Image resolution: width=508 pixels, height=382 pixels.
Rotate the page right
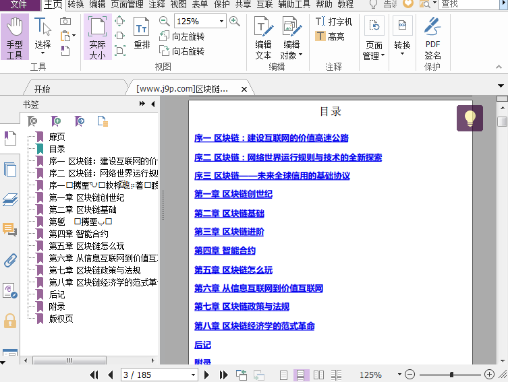[181, 51]
